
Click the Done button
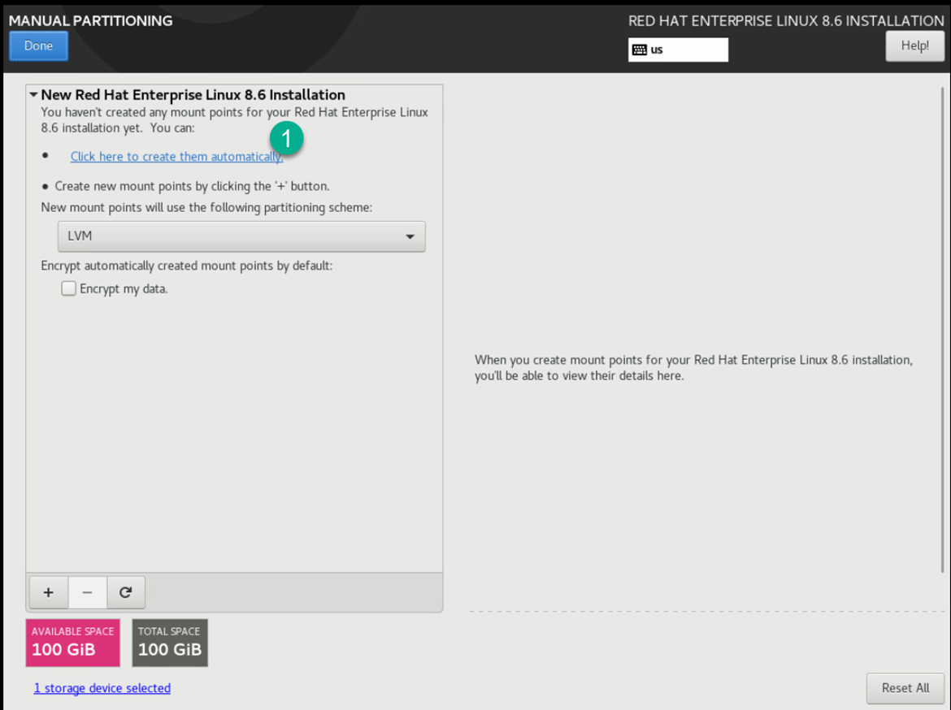click(x=38, y=46)
